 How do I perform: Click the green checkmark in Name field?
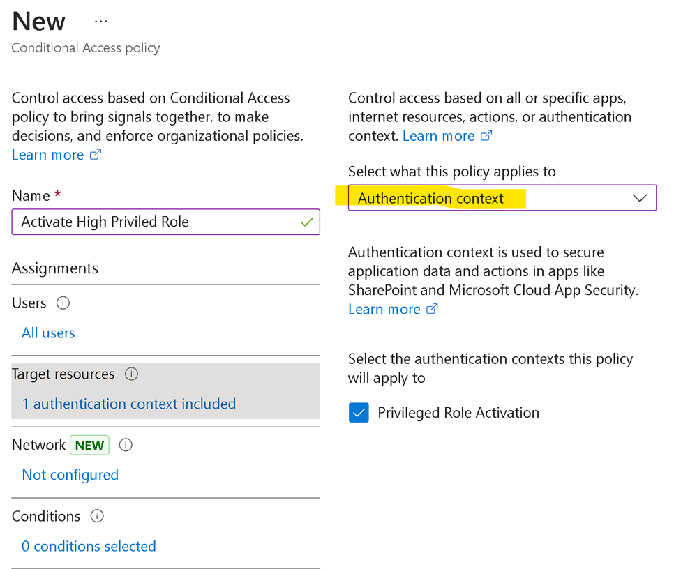pyautogui.click(x=306, y=222)
